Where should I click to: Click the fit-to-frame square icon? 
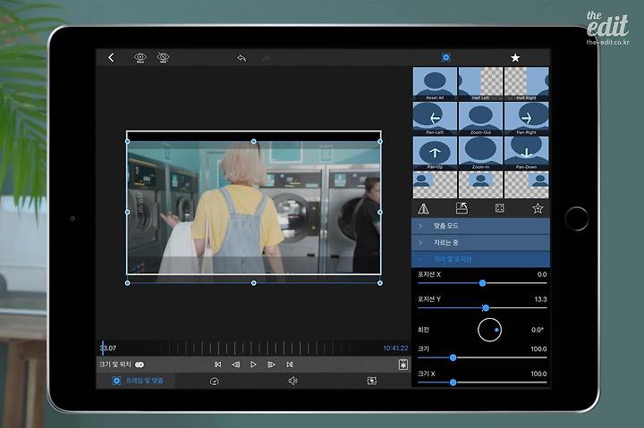pyautogui.click(x=499, y=208)
